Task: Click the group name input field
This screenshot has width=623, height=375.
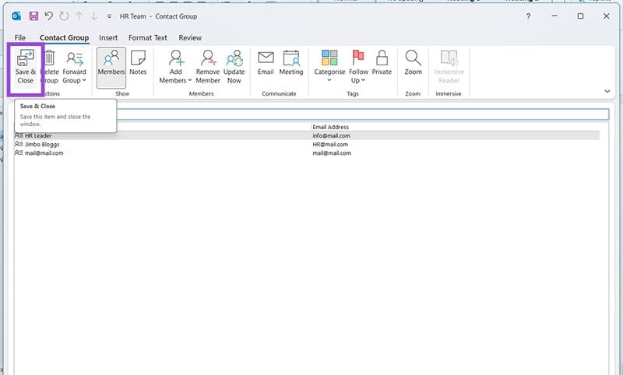Action: [x=358, y=114]
